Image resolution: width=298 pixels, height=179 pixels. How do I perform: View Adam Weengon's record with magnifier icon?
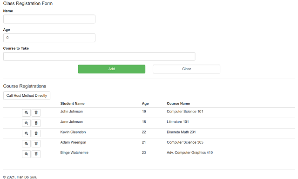pos(26,144)
